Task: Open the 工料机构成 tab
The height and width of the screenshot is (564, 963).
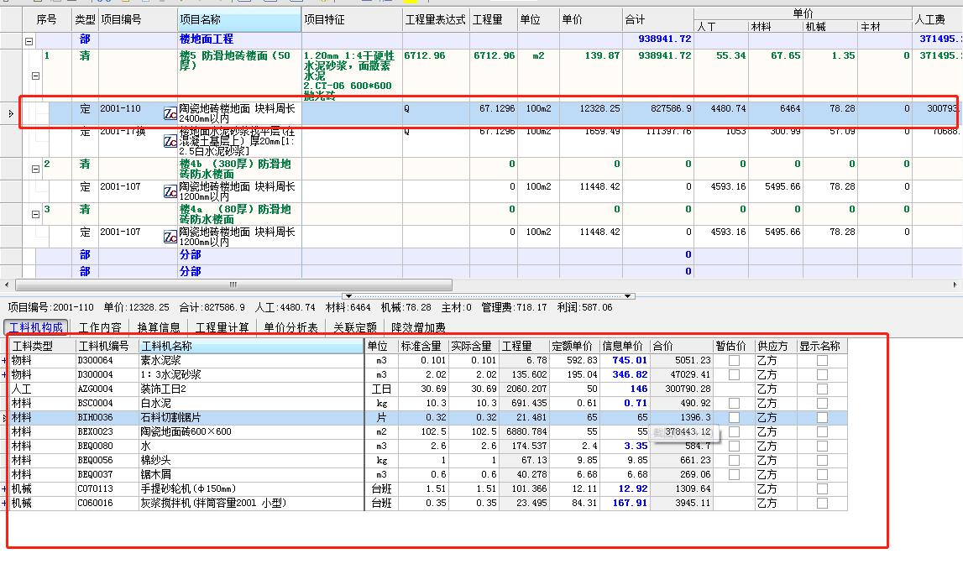Action: [x=36, y=327]
